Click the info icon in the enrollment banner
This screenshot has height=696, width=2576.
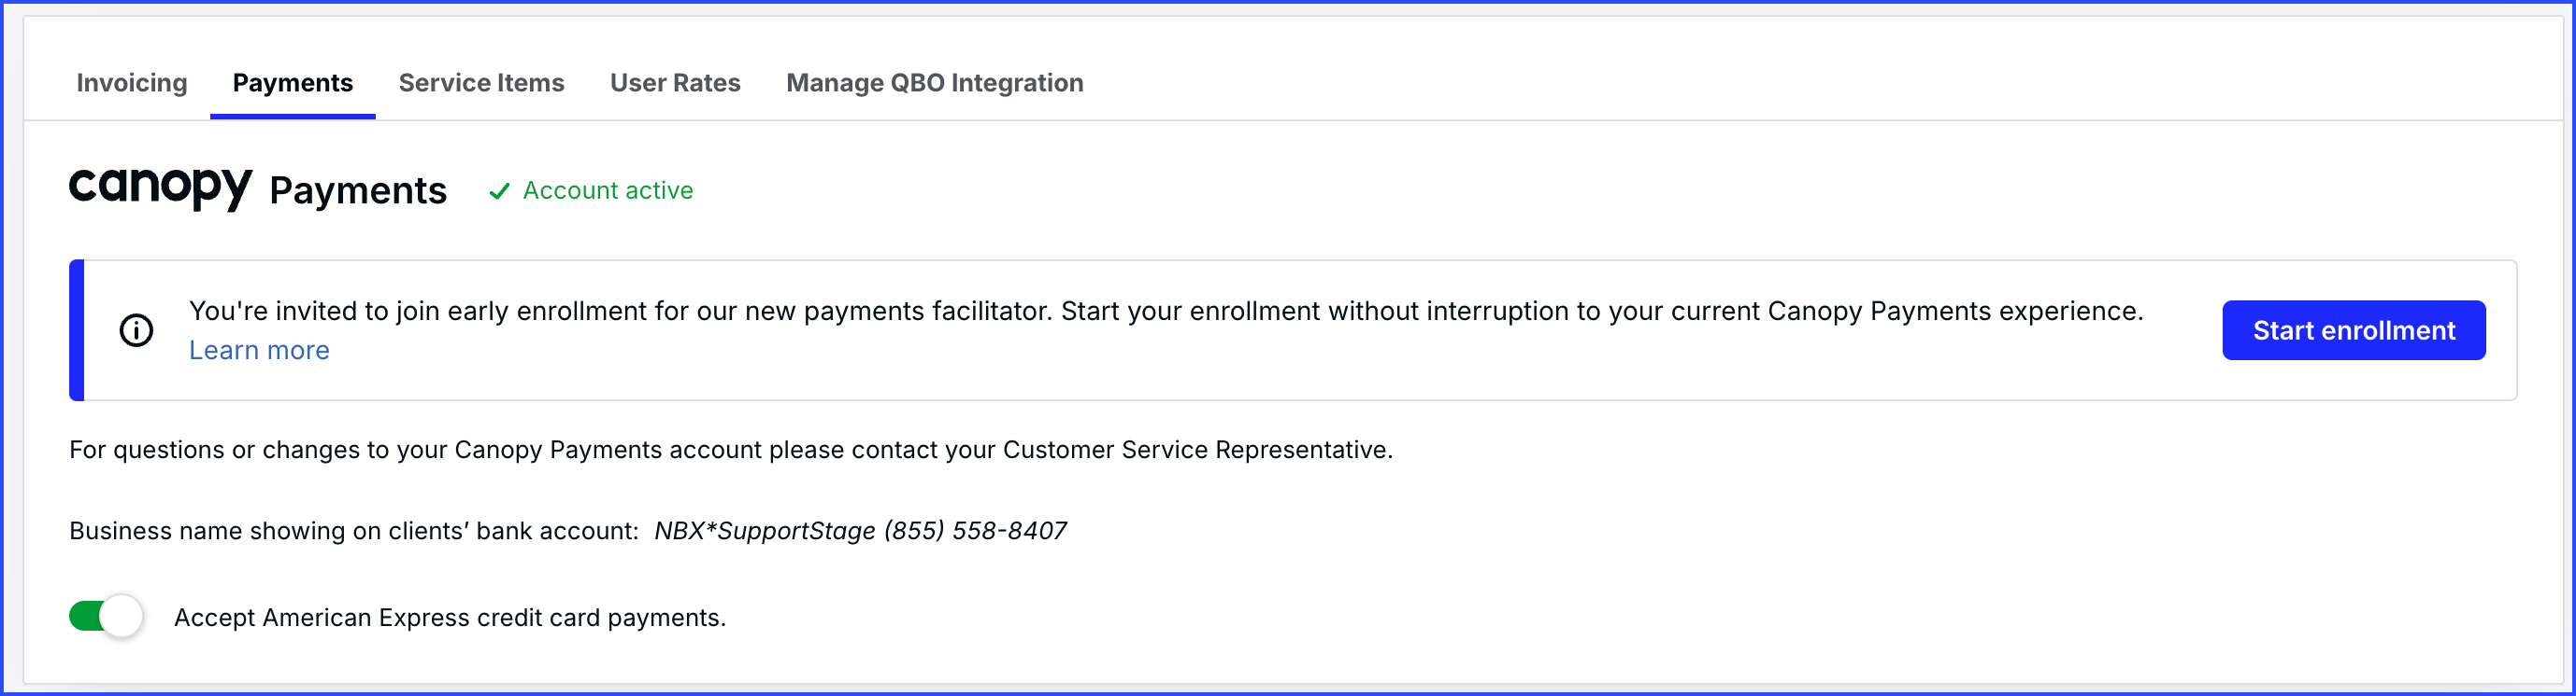point(136,330)
